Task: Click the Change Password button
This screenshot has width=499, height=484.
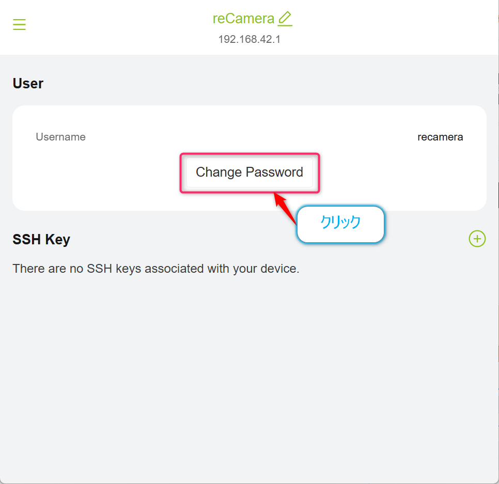Action: pos(249,172)
